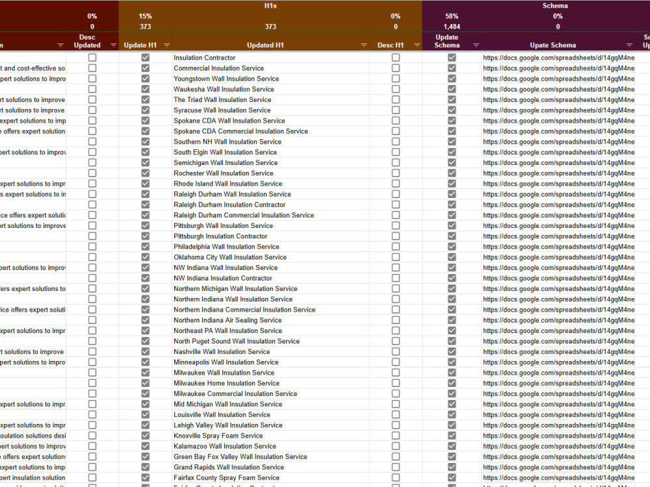Check Desc H1 for Pittsburgh Insulation Contractor row
The width and height of the screenshot is (650, 487).
[396, 236]
